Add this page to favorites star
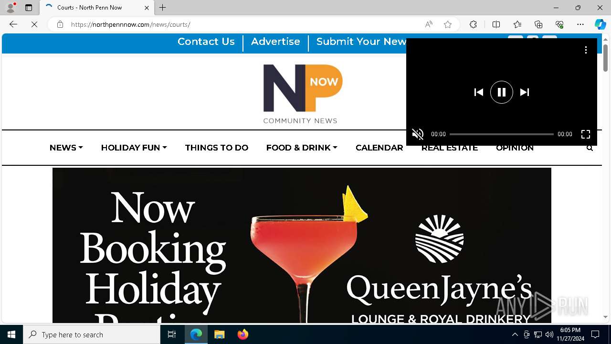 pyautogui.click(x=448, y=24)
